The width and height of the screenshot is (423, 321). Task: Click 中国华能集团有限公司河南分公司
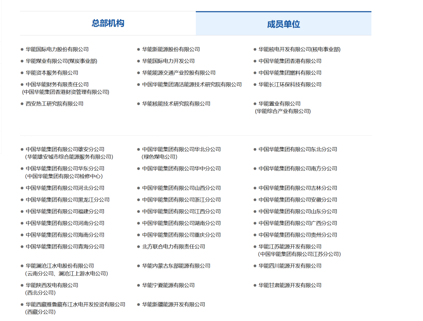[x=65, y=223]
